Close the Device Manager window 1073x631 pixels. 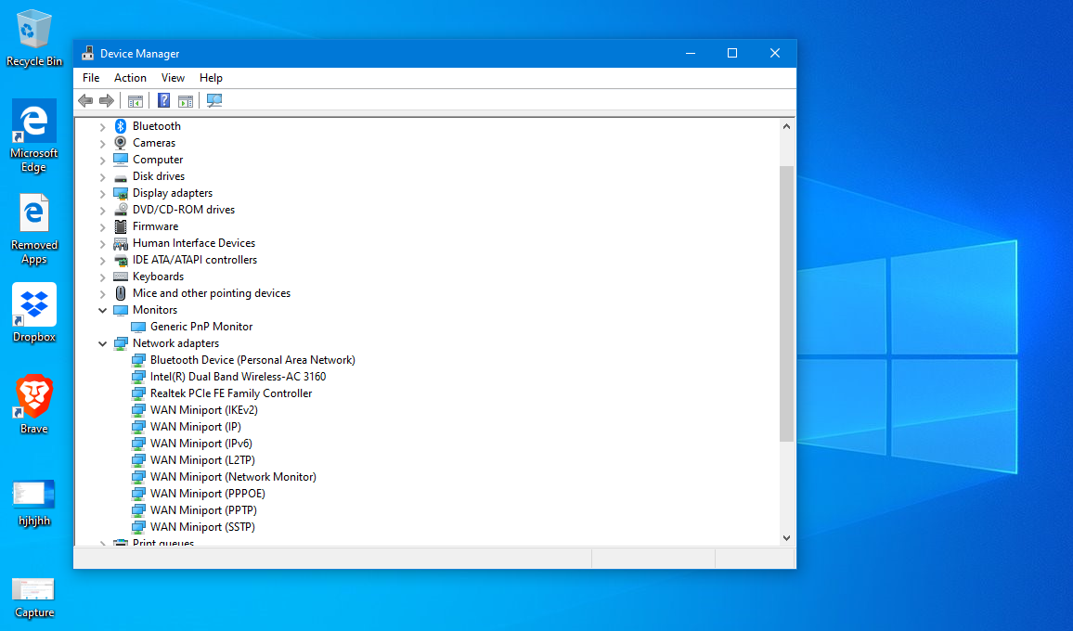(775, 54)
